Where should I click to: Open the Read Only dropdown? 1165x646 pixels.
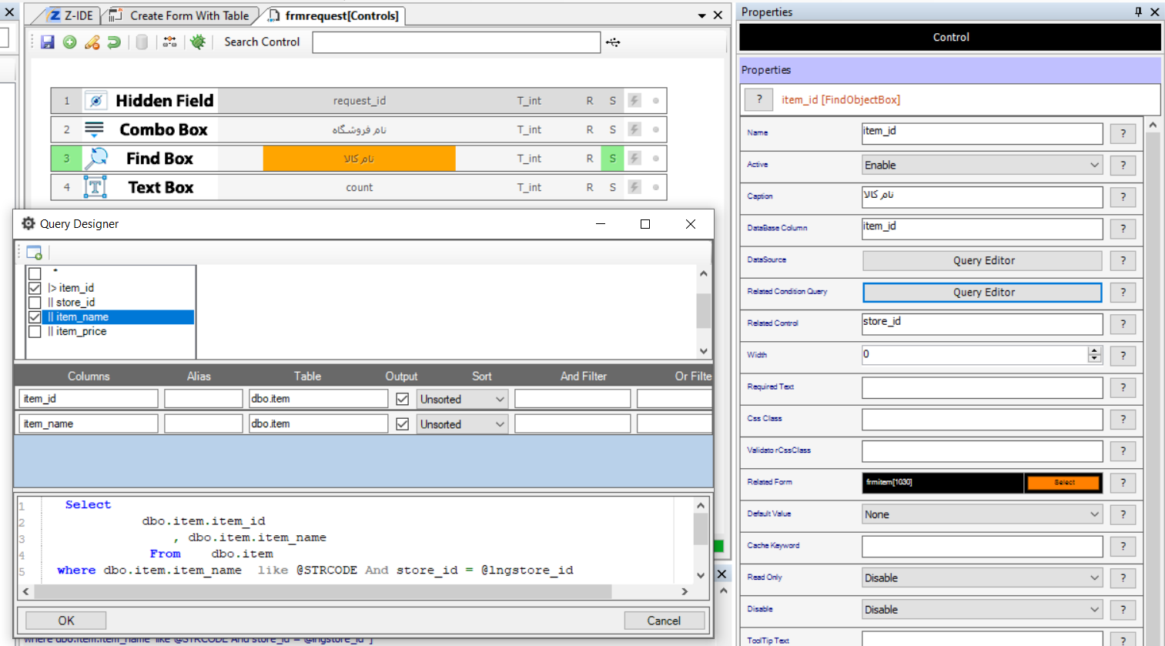983,578
